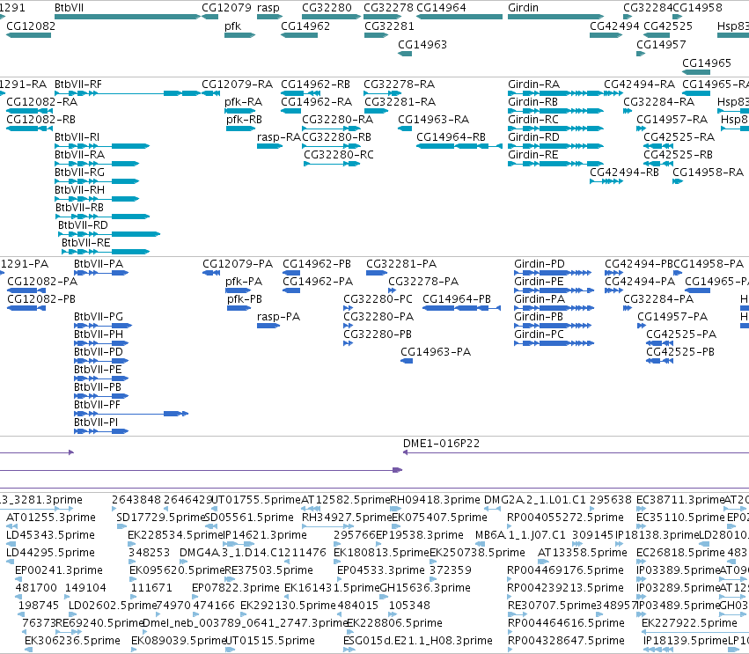Image resolution: width=749 pixels, height=654 pixels.
Task: Select the BtbVII gene label
Action: point(70,8)
